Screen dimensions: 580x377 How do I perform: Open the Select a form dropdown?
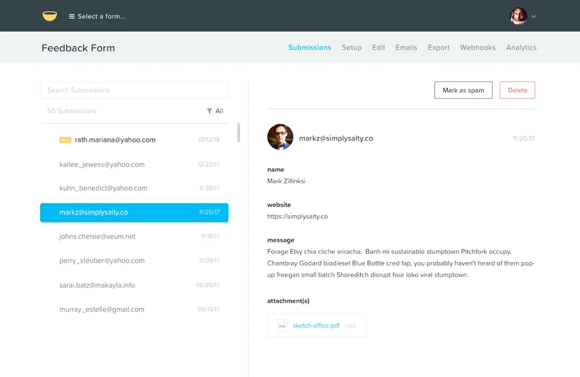tap(101, 16)
